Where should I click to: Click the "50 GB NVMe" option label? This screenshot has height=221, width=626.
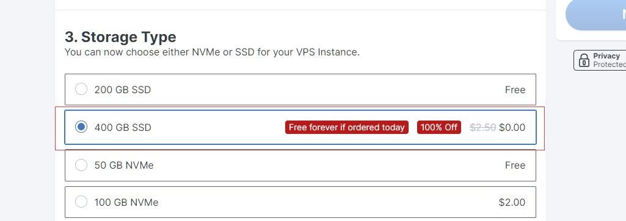(124, 165)
